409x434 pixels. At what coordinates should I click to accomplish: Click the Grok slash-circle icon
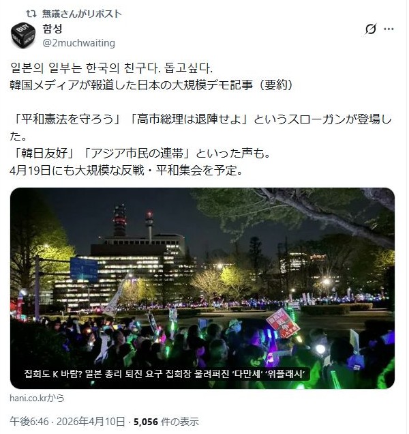coord(370,29)
